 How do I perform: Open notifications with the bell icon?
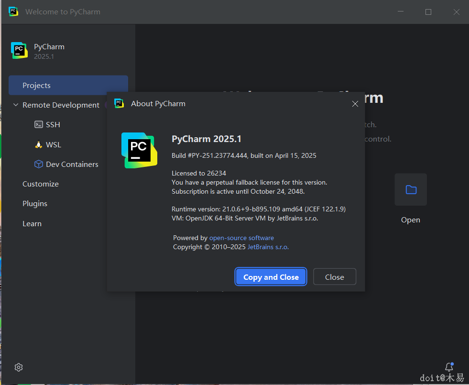tap(449, 367)
